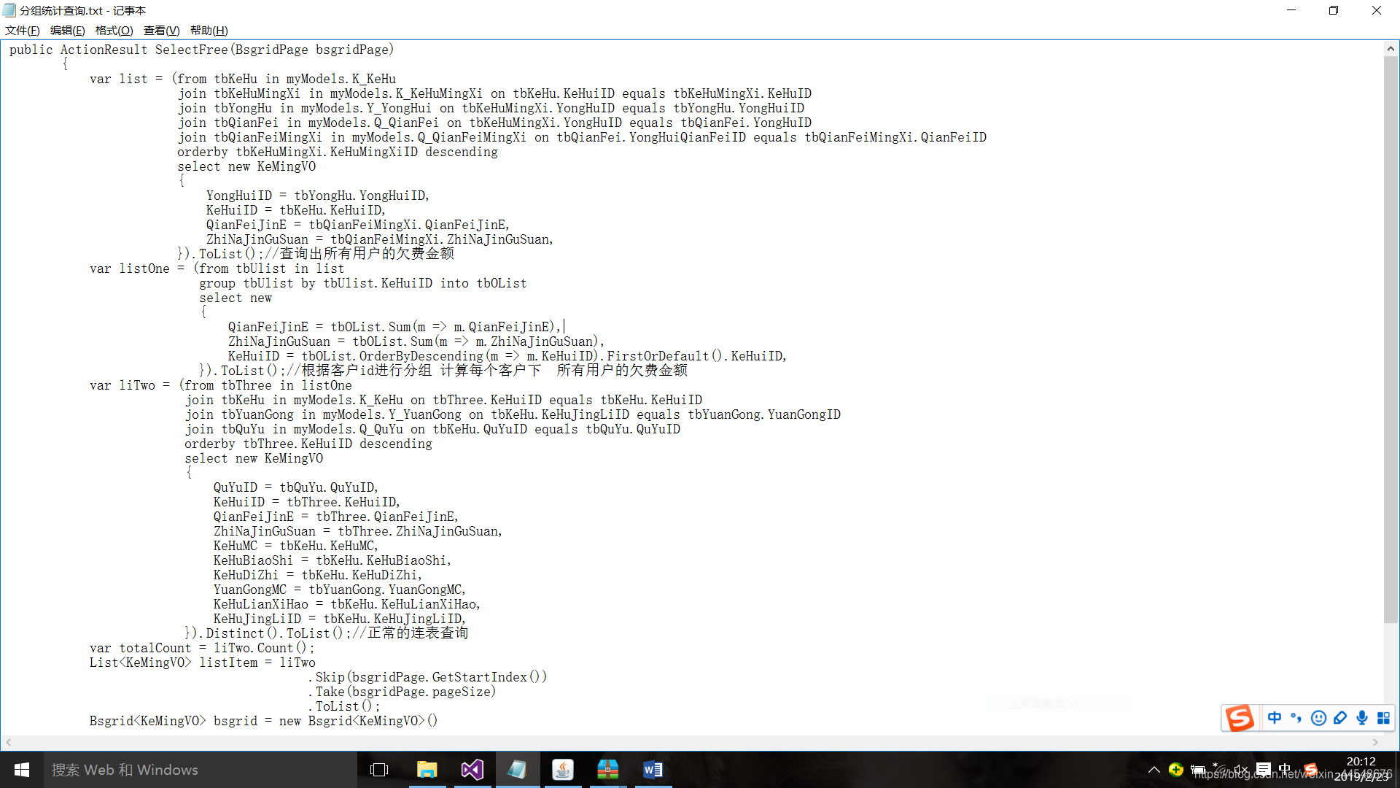Open the Action Center notifications icon
Image resolution: width=1400 pixels, height=788 pixels.
click(x=1263, y=770)
